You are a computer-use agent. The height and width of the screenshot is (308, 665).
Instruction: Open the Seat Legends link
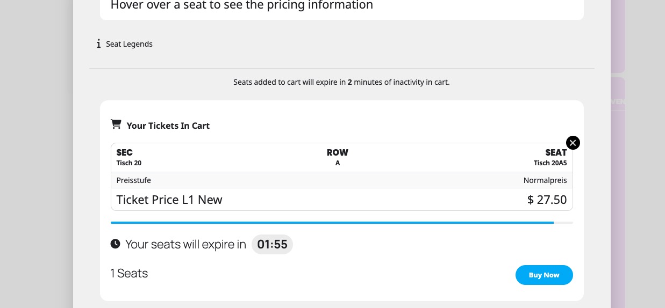tap(129, 44)
